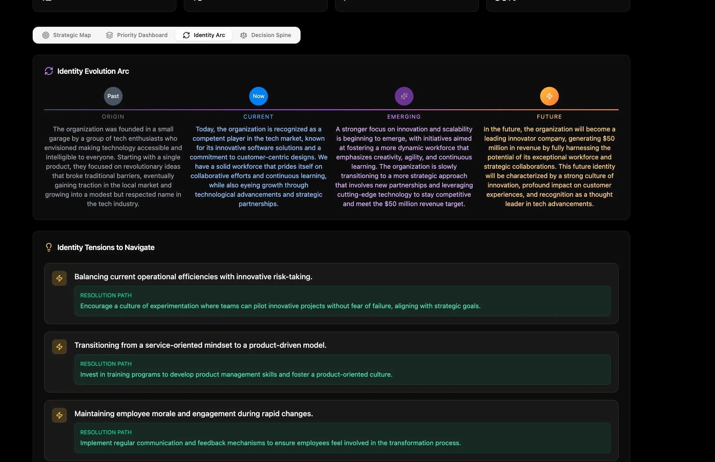715x462 pixels.
Task: Open the Decision Spine tab
Action: tap(265, 35)
